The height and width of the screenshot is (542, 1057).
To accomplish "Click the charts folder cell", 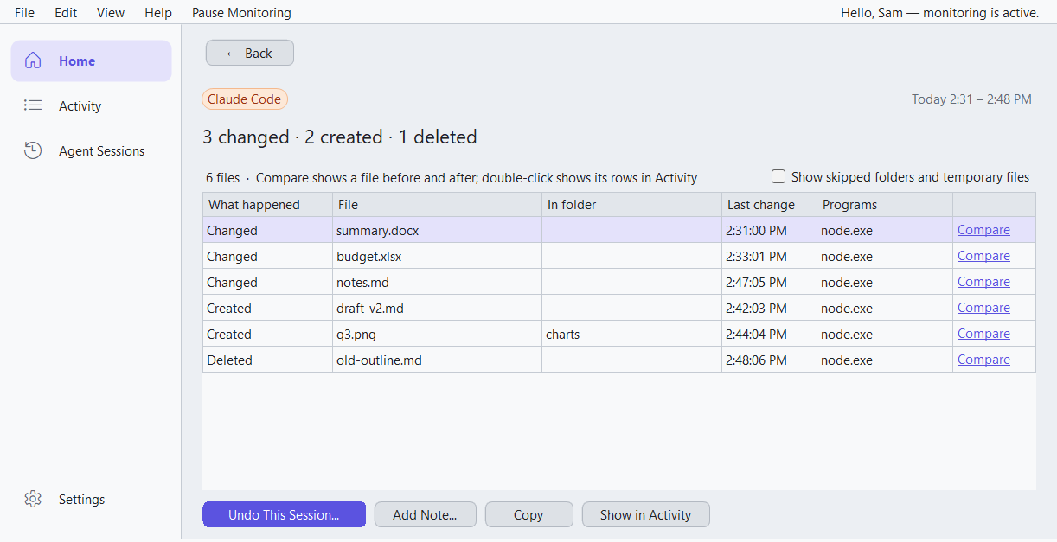I will (631, 335).
